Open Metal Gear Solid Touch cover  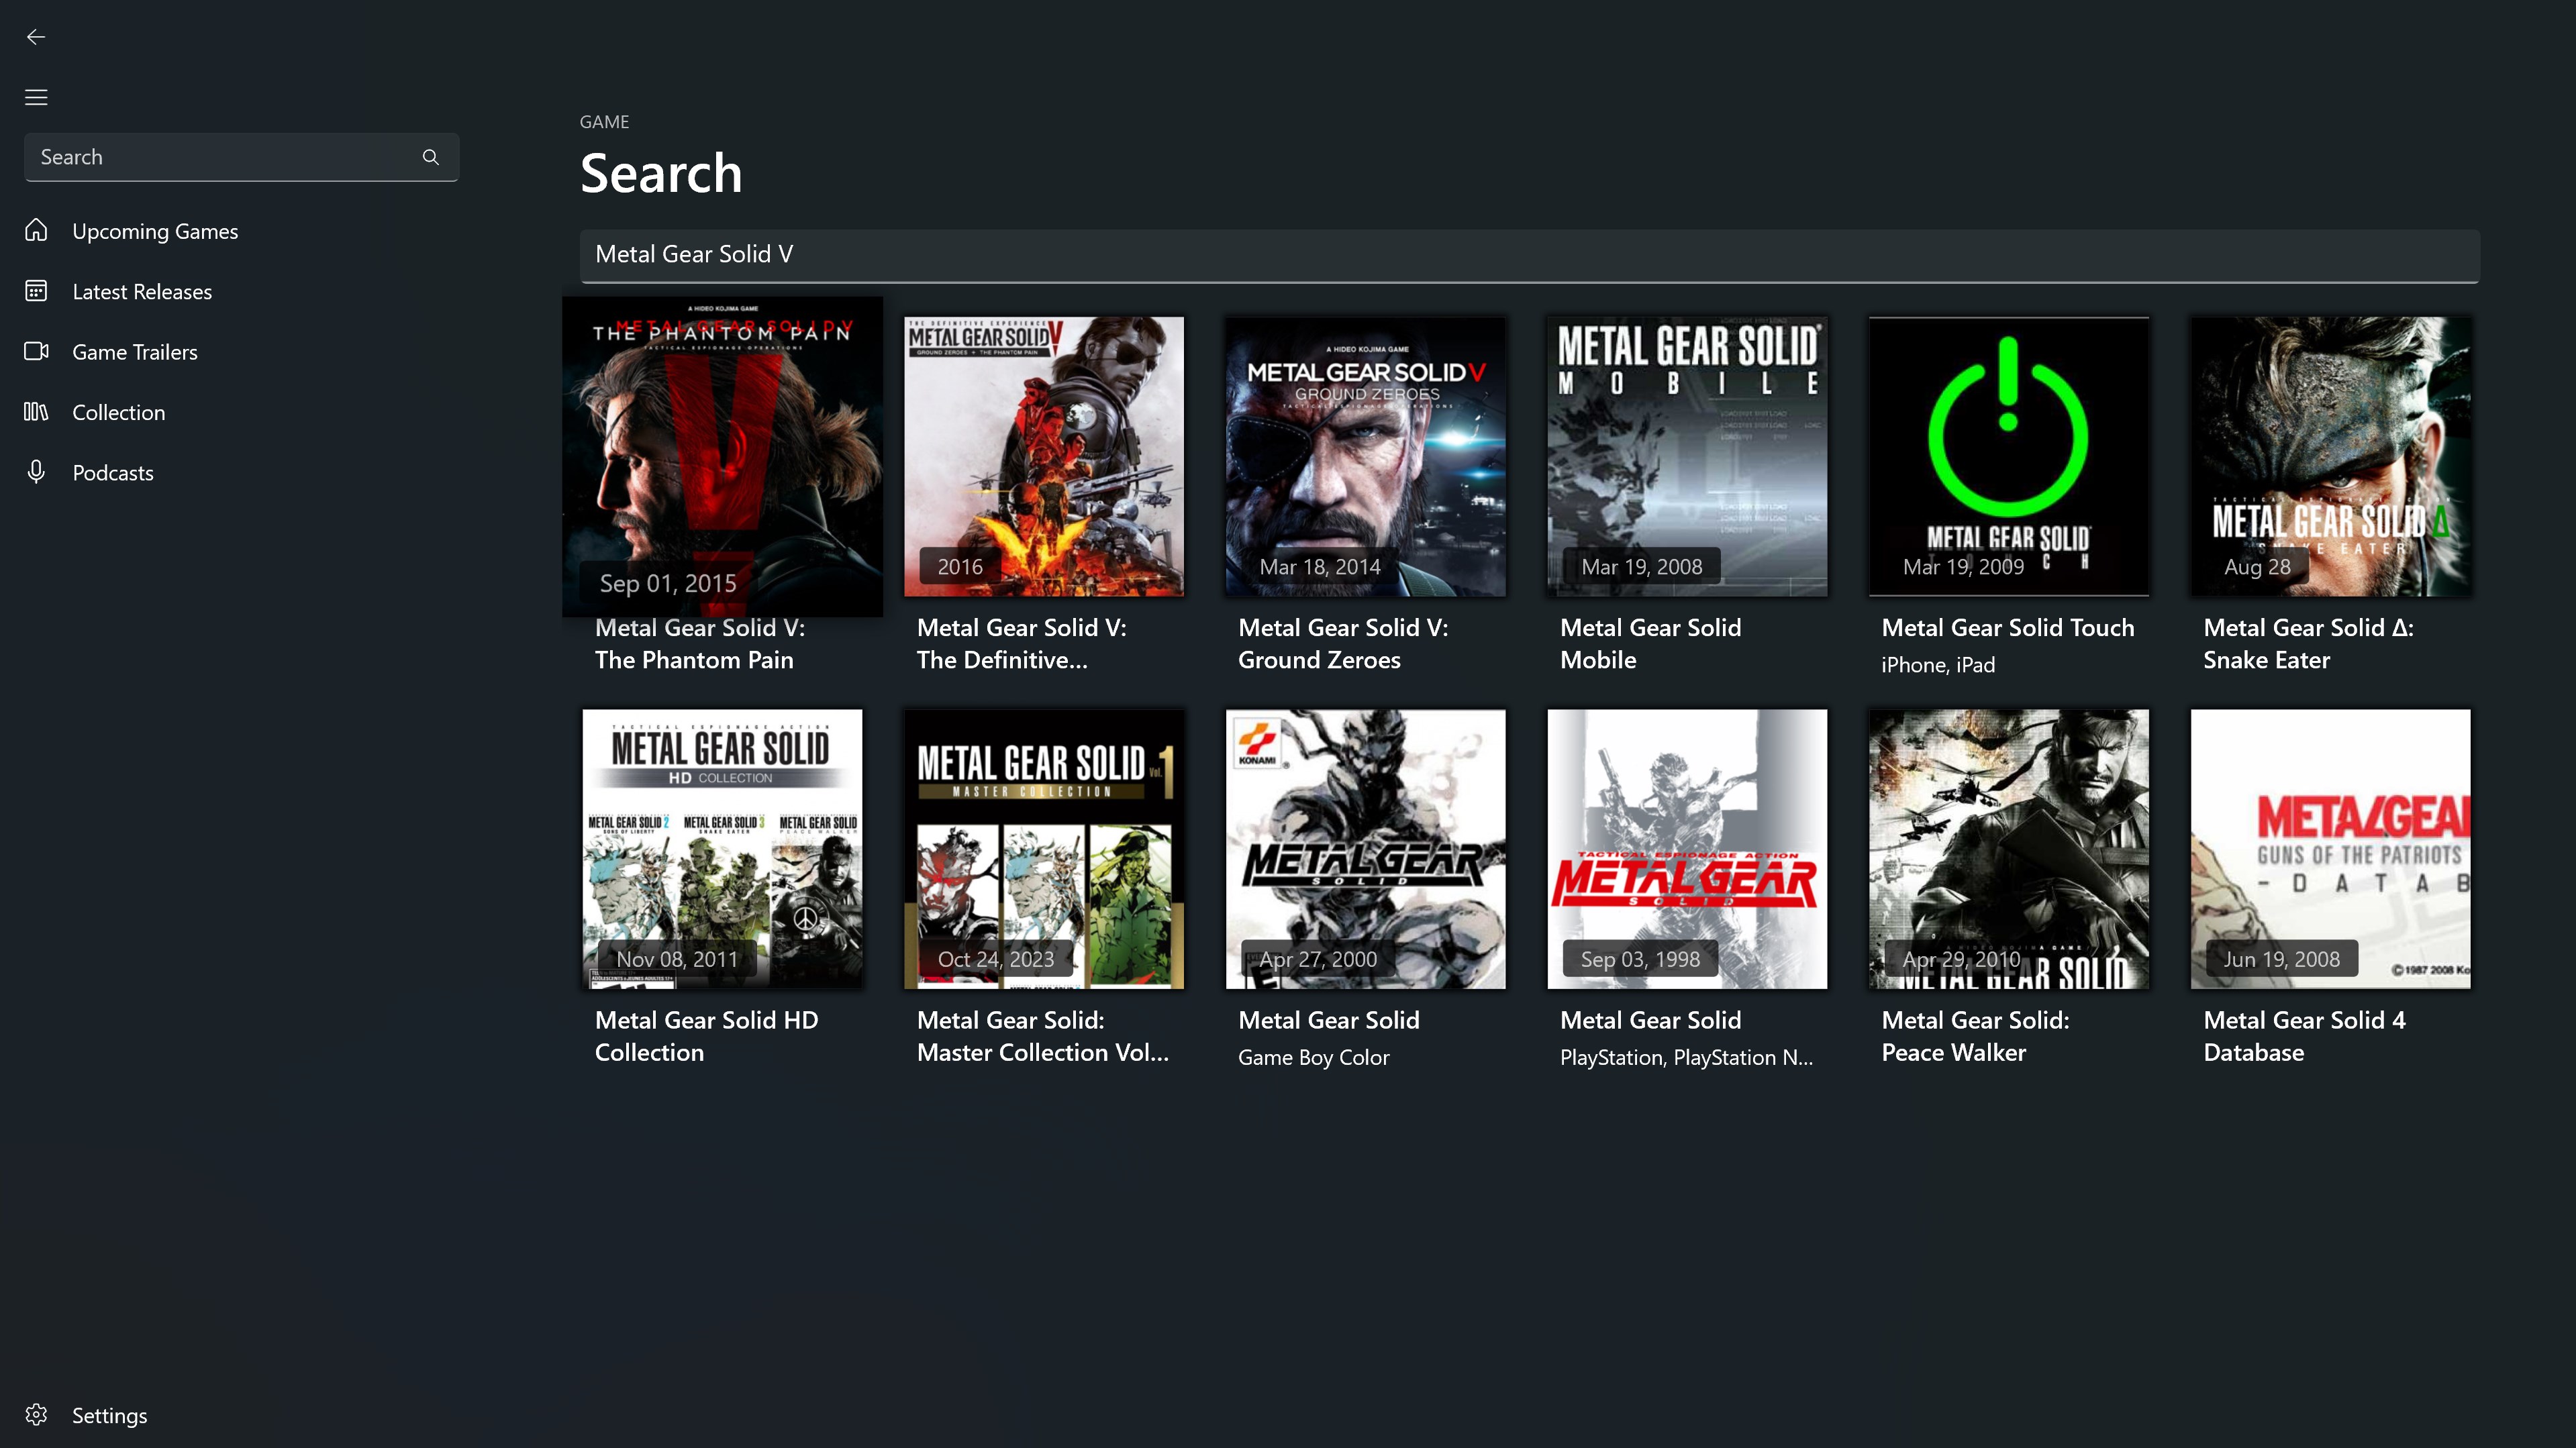(x=2009, y=457)
